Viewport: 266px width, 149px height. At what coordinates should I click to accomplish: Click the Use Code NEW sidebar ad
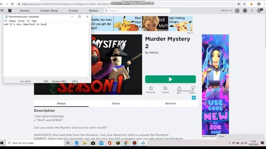pyautogui.click(x=215, y=84)
